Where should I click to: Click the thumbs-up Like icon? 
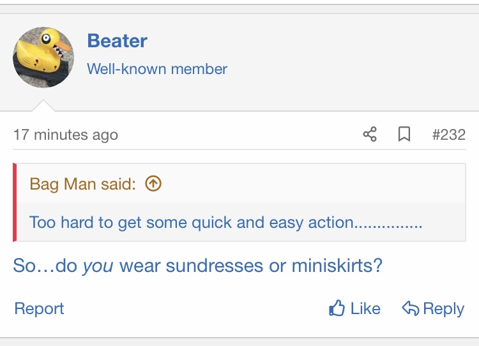pos(337,309)
